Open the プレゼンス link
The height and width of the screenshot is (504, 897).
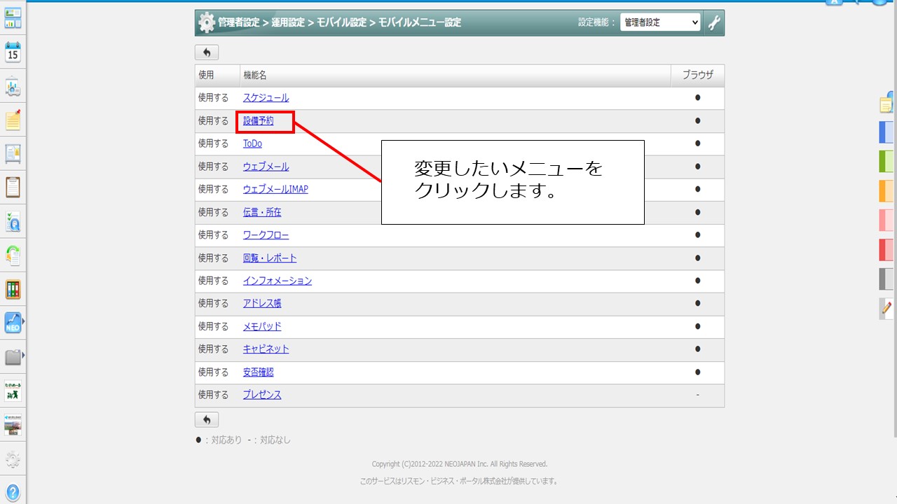262,395
